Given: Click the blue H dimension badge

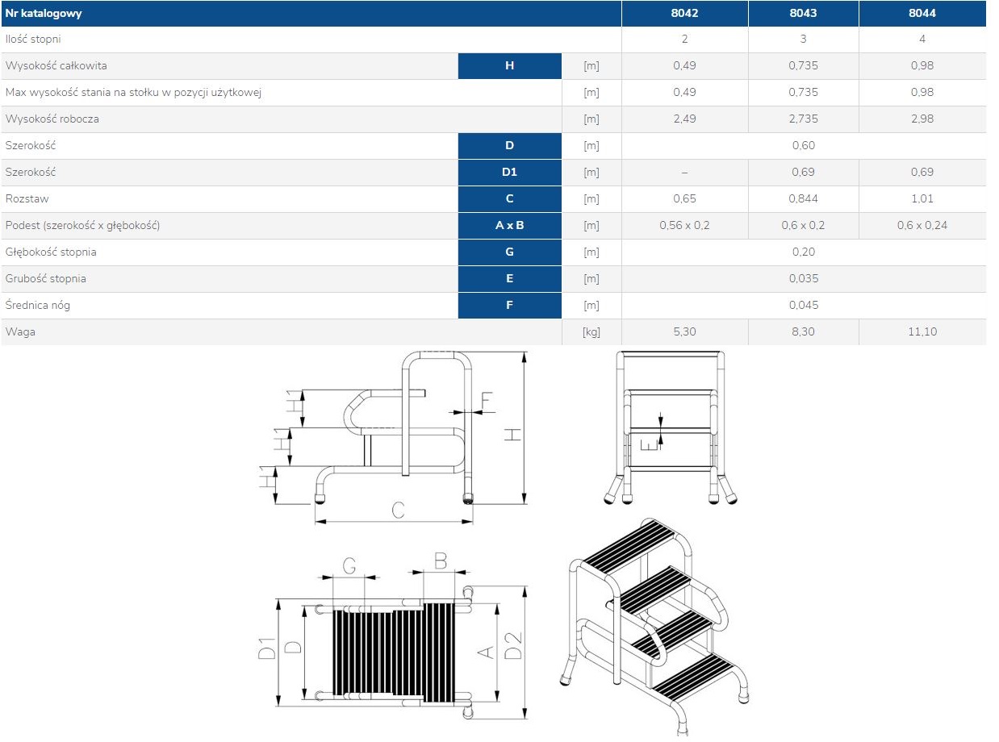Looking at the screenshot, I should (509, 66).
